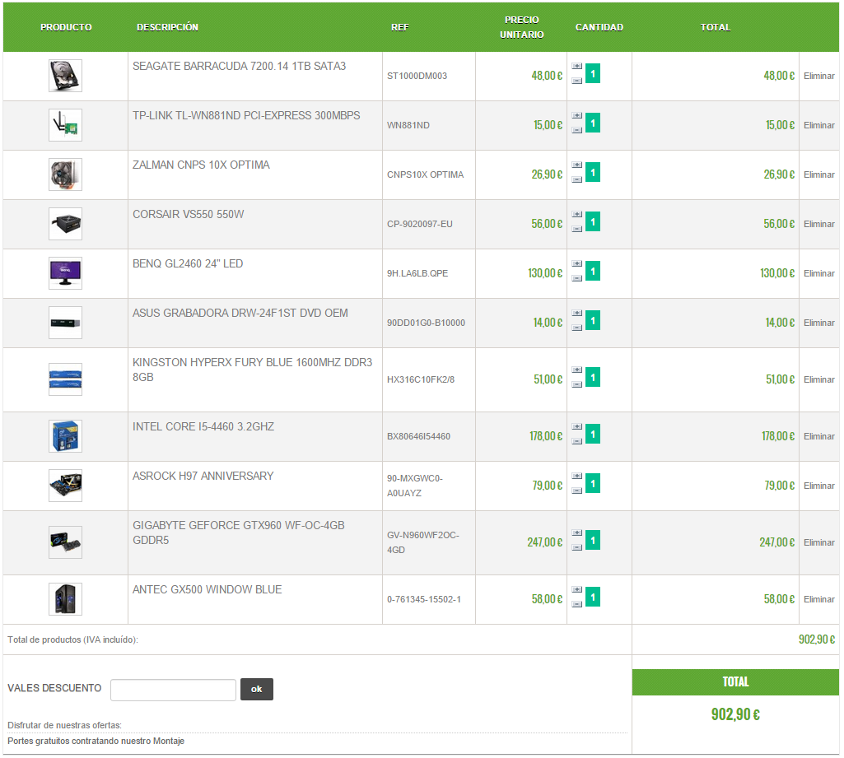This screenshot has height=758, width=844.
Task: Increase quantity of Intel Core i5-4460
Action: (576, 427)
